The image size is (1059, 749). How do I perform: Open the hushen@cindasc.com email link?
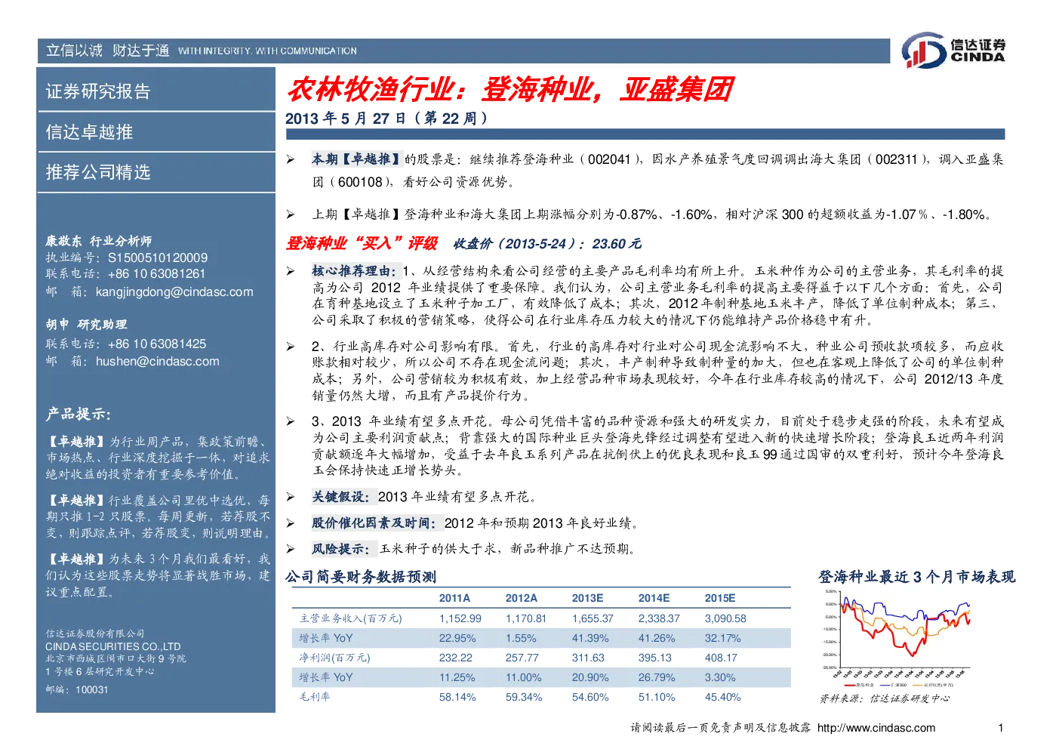click(158, 361)
